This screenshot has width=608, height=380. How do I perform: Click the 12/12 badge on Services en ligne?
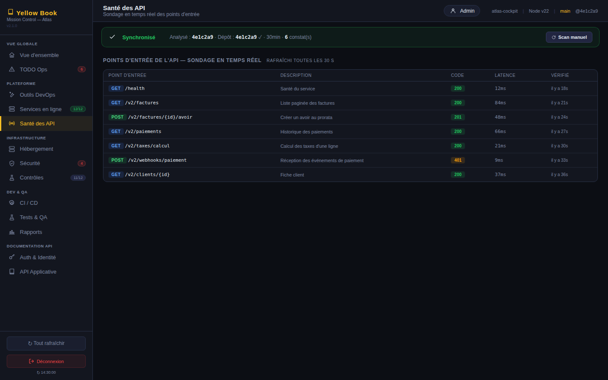(78, 109)
